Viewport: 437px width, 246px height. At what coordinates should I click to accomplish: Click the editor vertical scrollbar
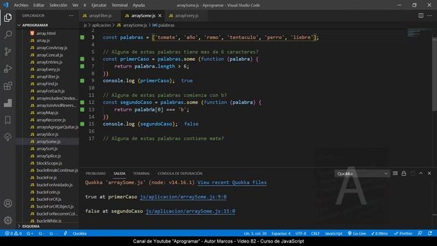point(434,75)
